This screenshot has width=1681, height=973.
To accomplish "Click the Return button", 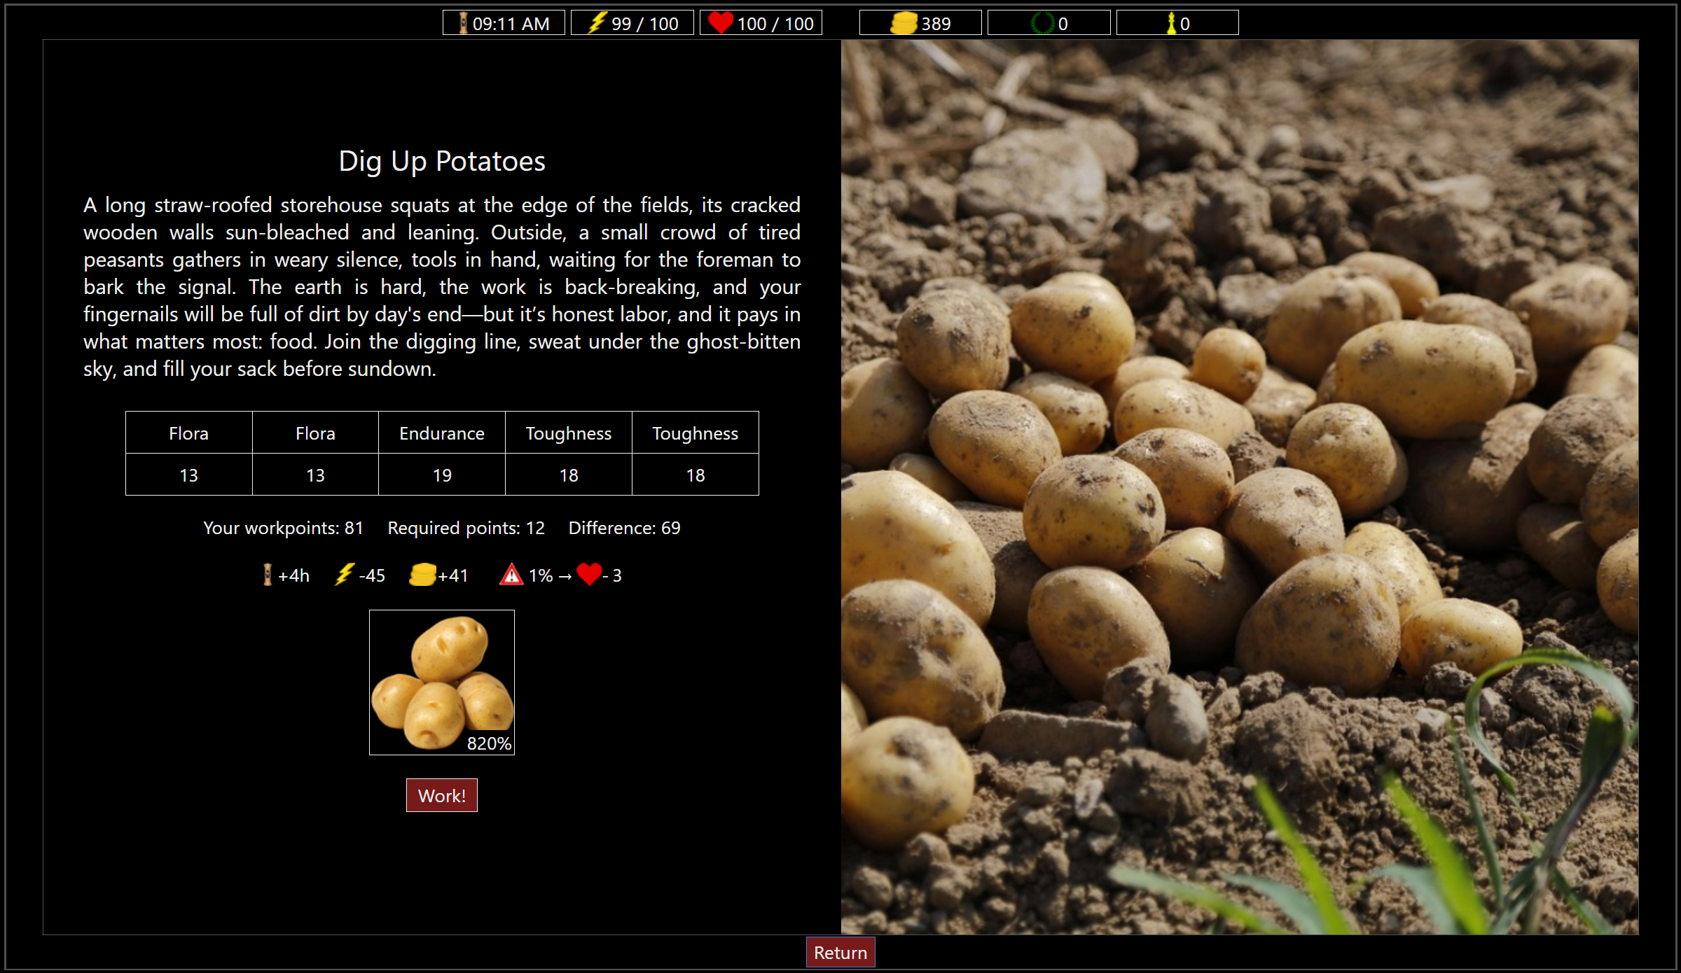I will click(840, 952).
